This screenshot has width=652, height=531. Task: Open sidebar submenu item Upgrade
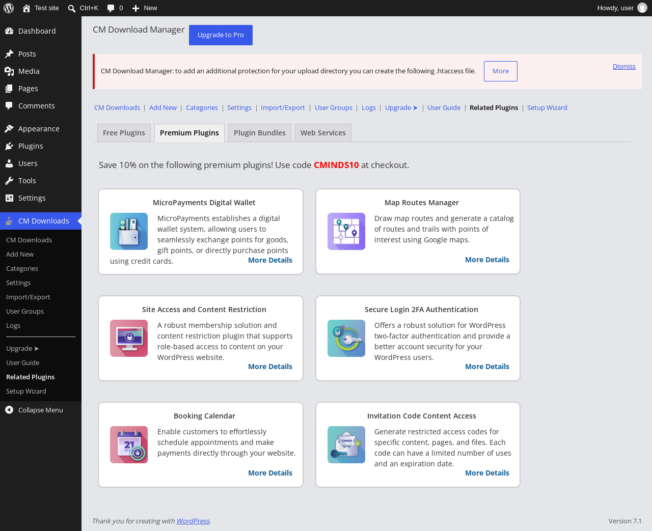click(x=41, y=348)
